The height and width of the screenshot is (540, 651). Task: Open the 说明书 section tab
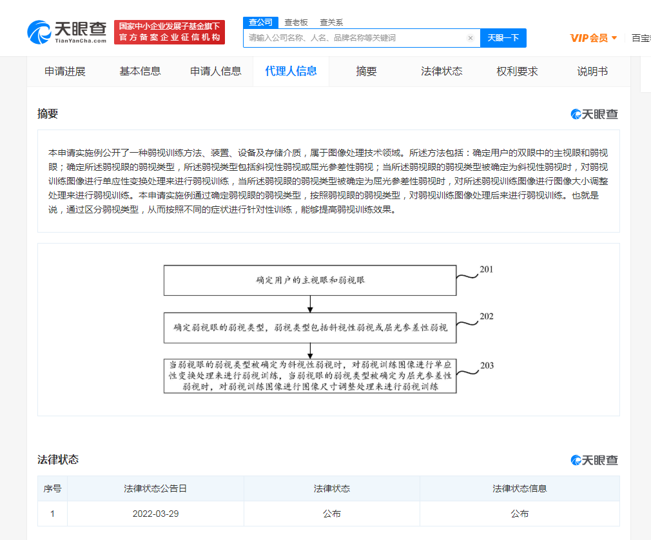point(592,72)
